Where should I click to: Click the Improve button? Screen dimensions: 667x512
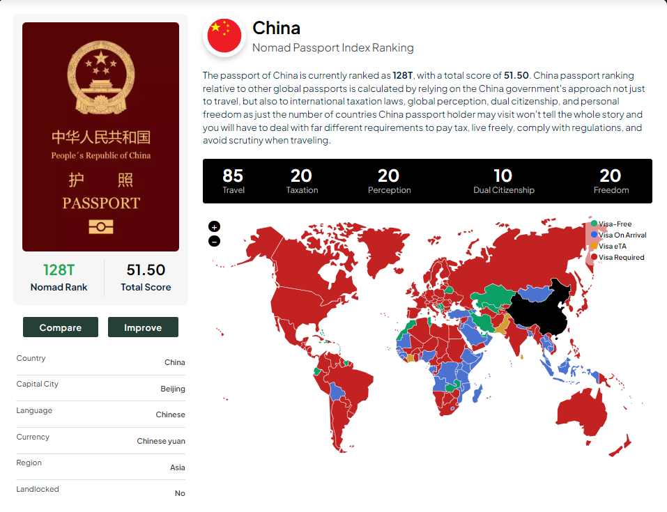(x=143, y=327)
